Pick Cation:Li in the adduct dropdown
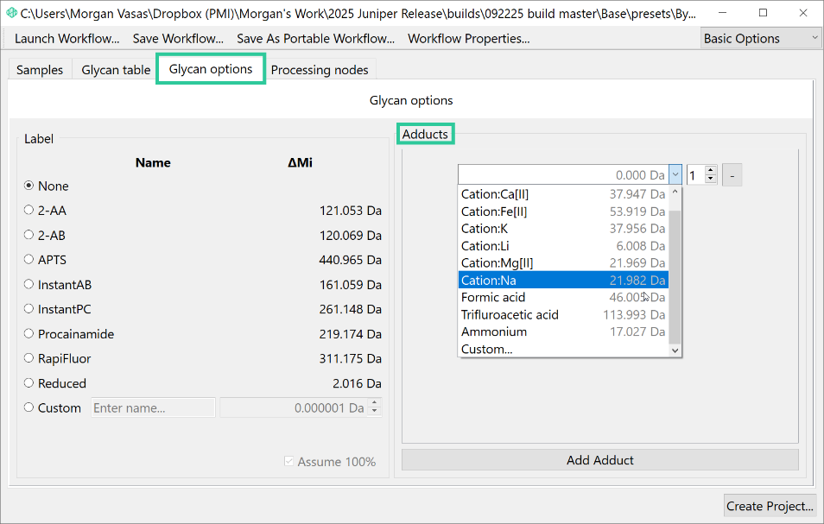The width and height of the screenshot is (824, 524). point(563,246)
